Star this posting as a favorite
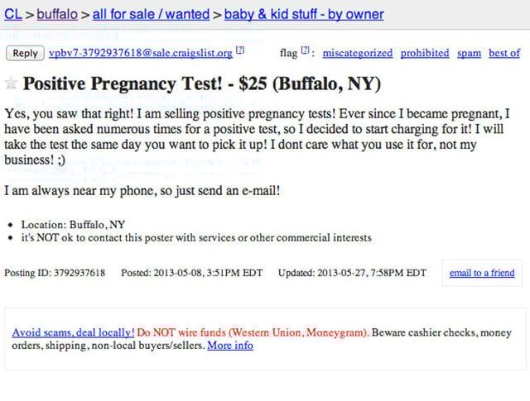 coord(11,84)
